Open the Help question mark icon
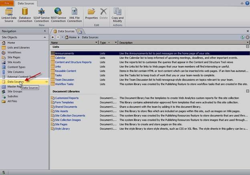 coord(247,3)
